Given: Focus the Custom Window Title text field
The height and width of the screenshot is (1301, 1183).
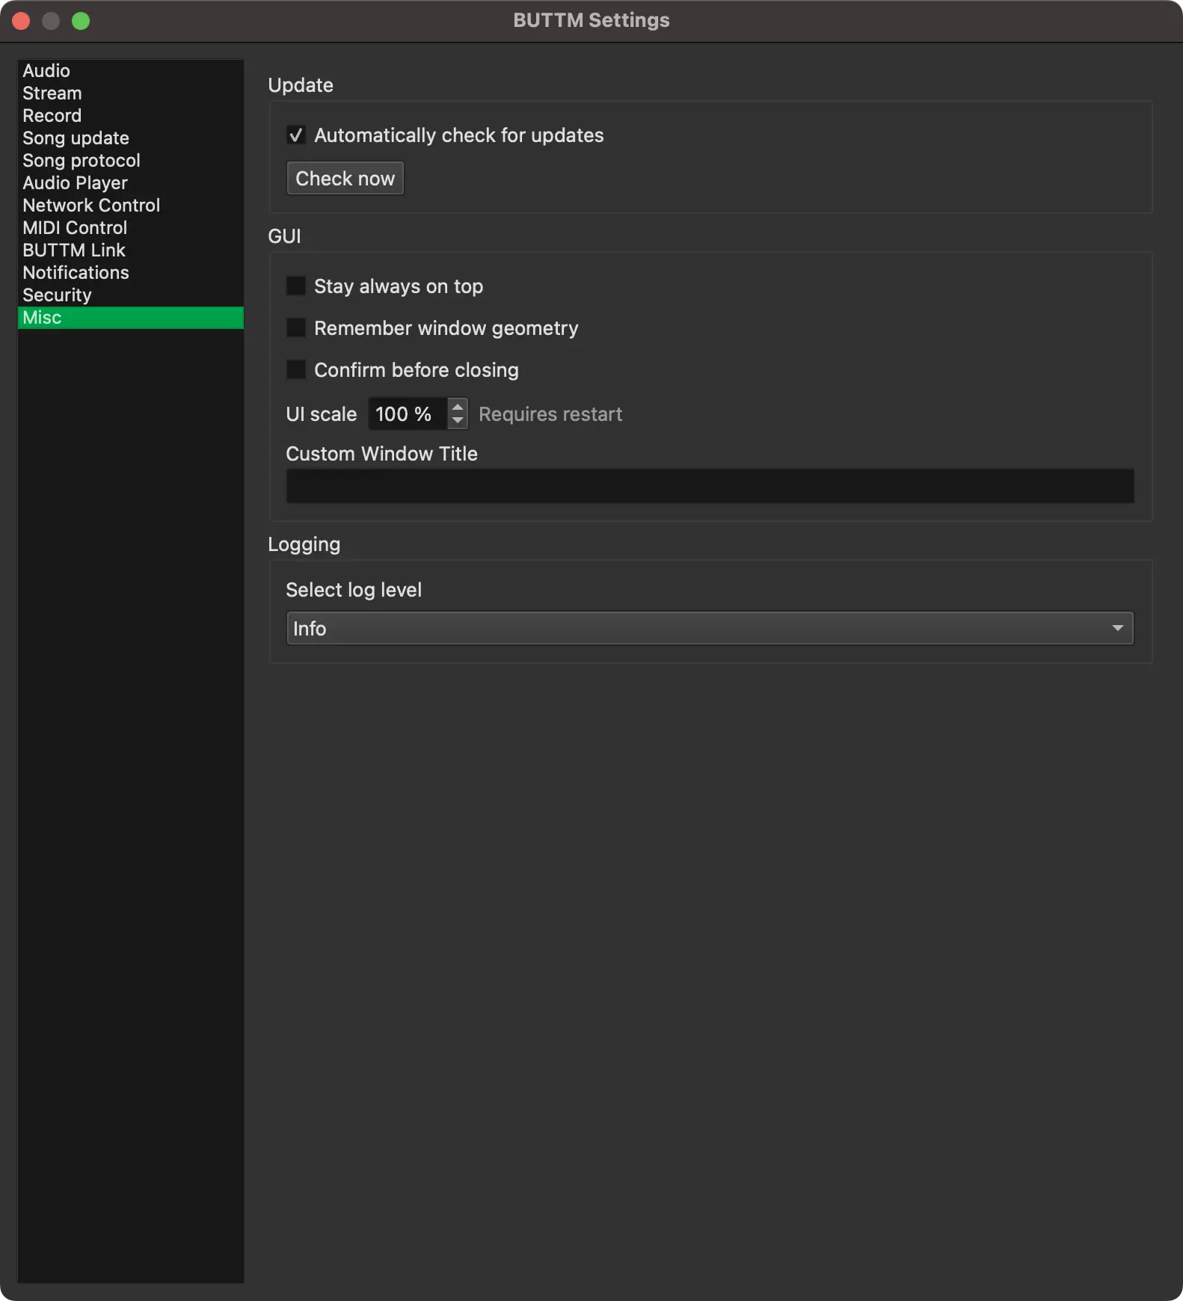Looking at the screenshot, I should pos(710,487).
